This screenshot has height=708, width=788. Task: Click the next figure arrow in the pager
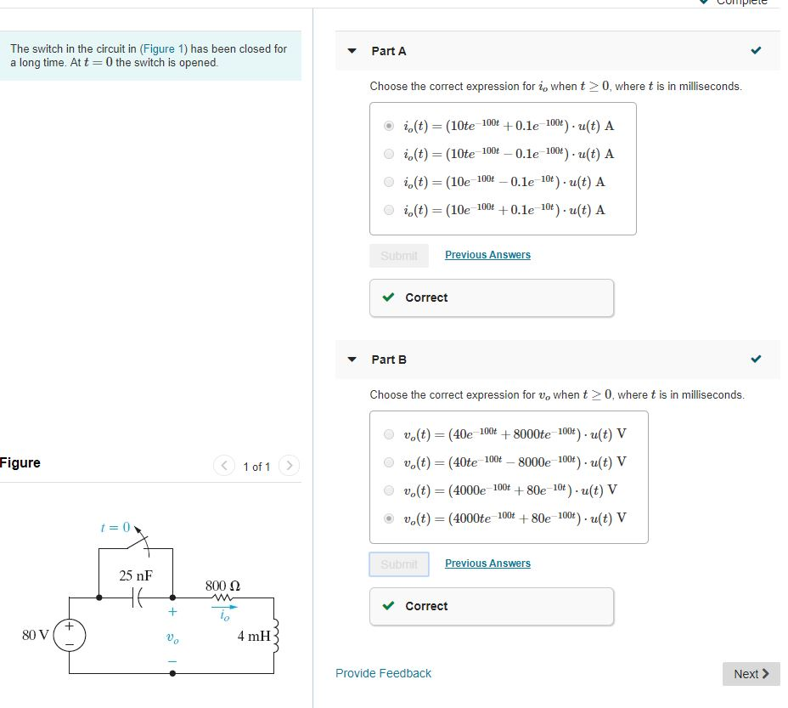click(289, 466)
